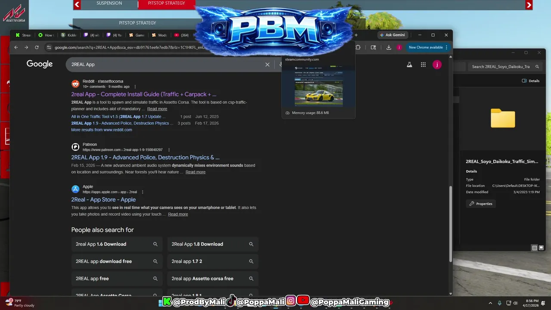Viewport: 551px width, 310px height.
Task: Click Chrome's forward navigation arrow
Action: 26,47
